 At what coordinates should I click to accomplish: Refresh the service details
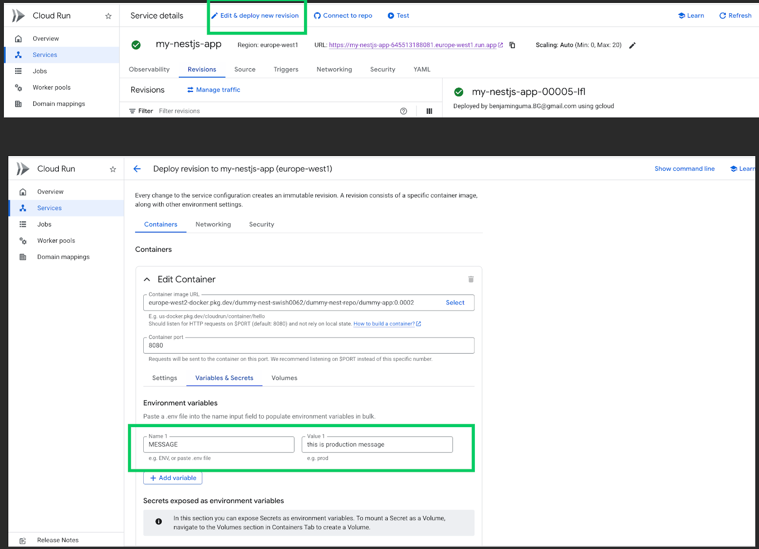pos(735,16)
